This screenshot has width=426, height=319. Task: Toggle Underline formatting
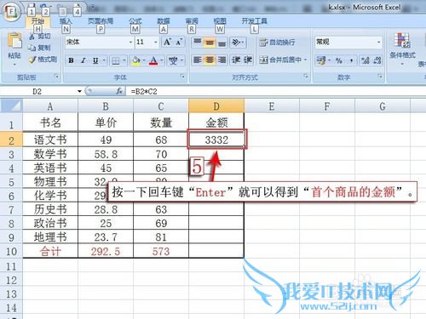tap(95, 60)
